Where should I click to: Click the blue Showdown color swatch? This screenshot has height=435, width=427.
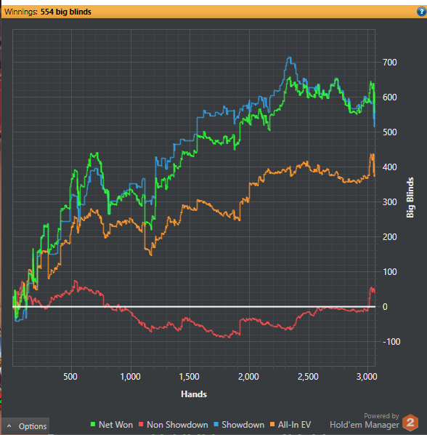pos(216,425)
